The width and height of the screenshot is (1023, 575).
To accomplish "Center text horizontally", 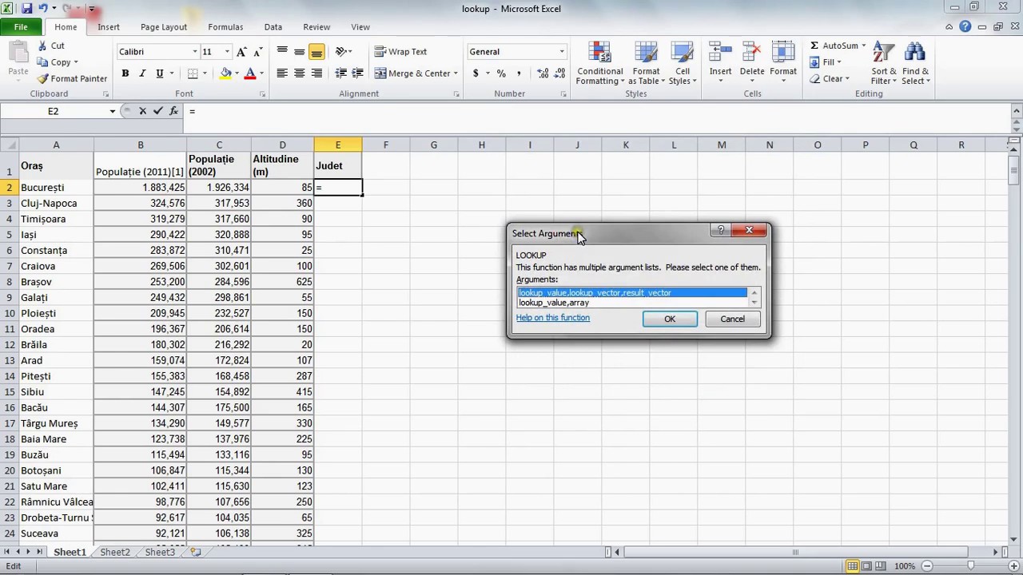I will [x=300, y=73].
